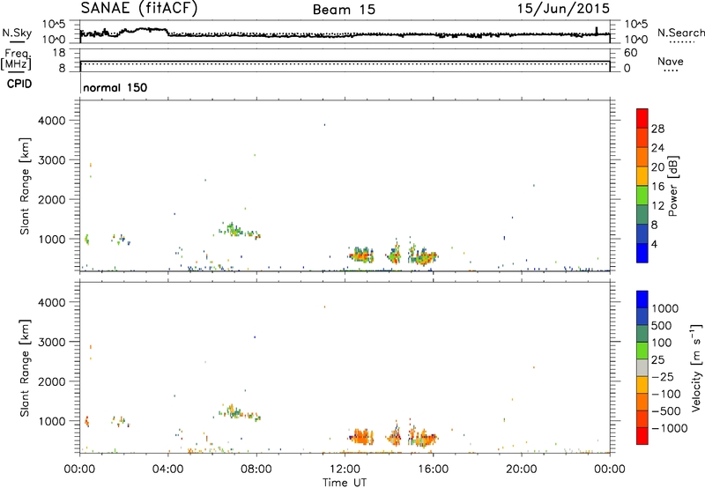Click the '4000' tick on power panel axis

tap(52, 121)
